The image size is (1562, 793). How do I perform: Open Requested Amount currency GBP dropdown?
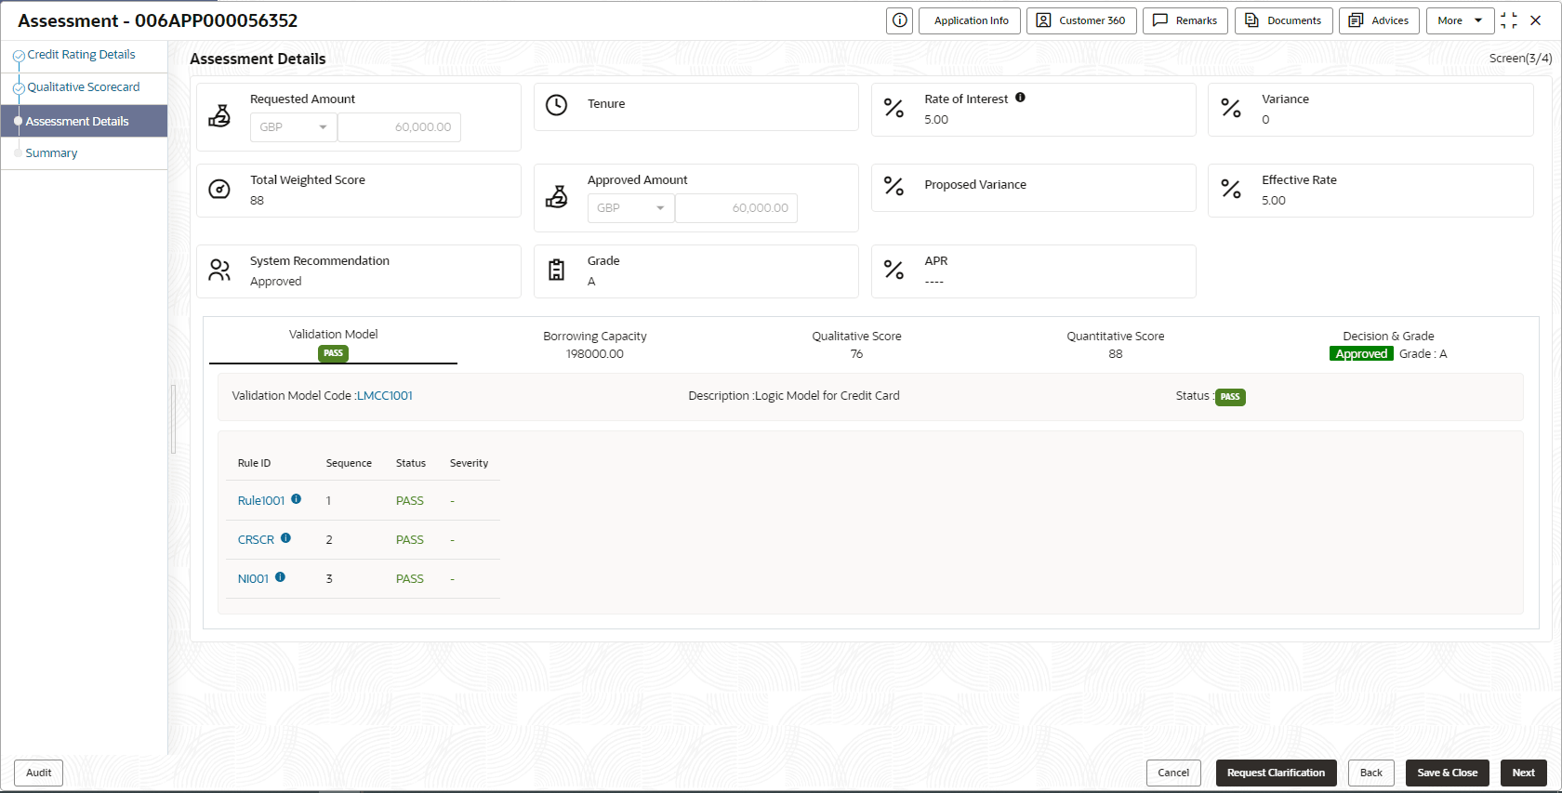[293, 127]
